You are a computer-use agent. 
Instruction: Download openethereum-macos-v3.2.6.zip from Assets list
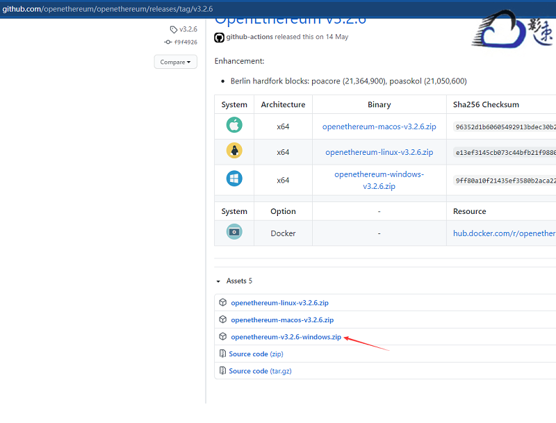coord(282,320)
